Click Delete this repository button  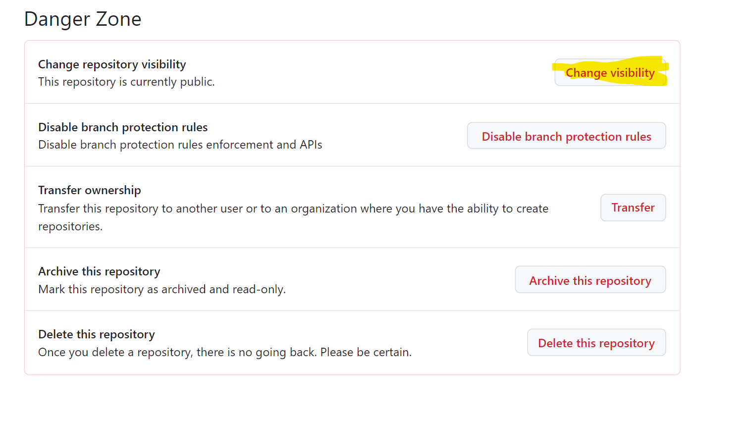[596, 342]
